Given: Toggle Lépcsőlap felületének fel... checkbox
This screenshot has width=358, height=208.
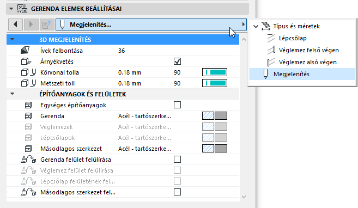Looking at the screenshot, I should point(178,181).
